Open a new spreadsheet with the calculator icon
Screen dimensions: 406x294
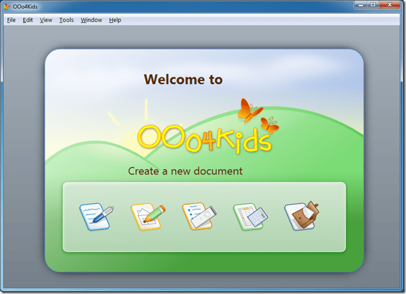click(x=250, y=217)
